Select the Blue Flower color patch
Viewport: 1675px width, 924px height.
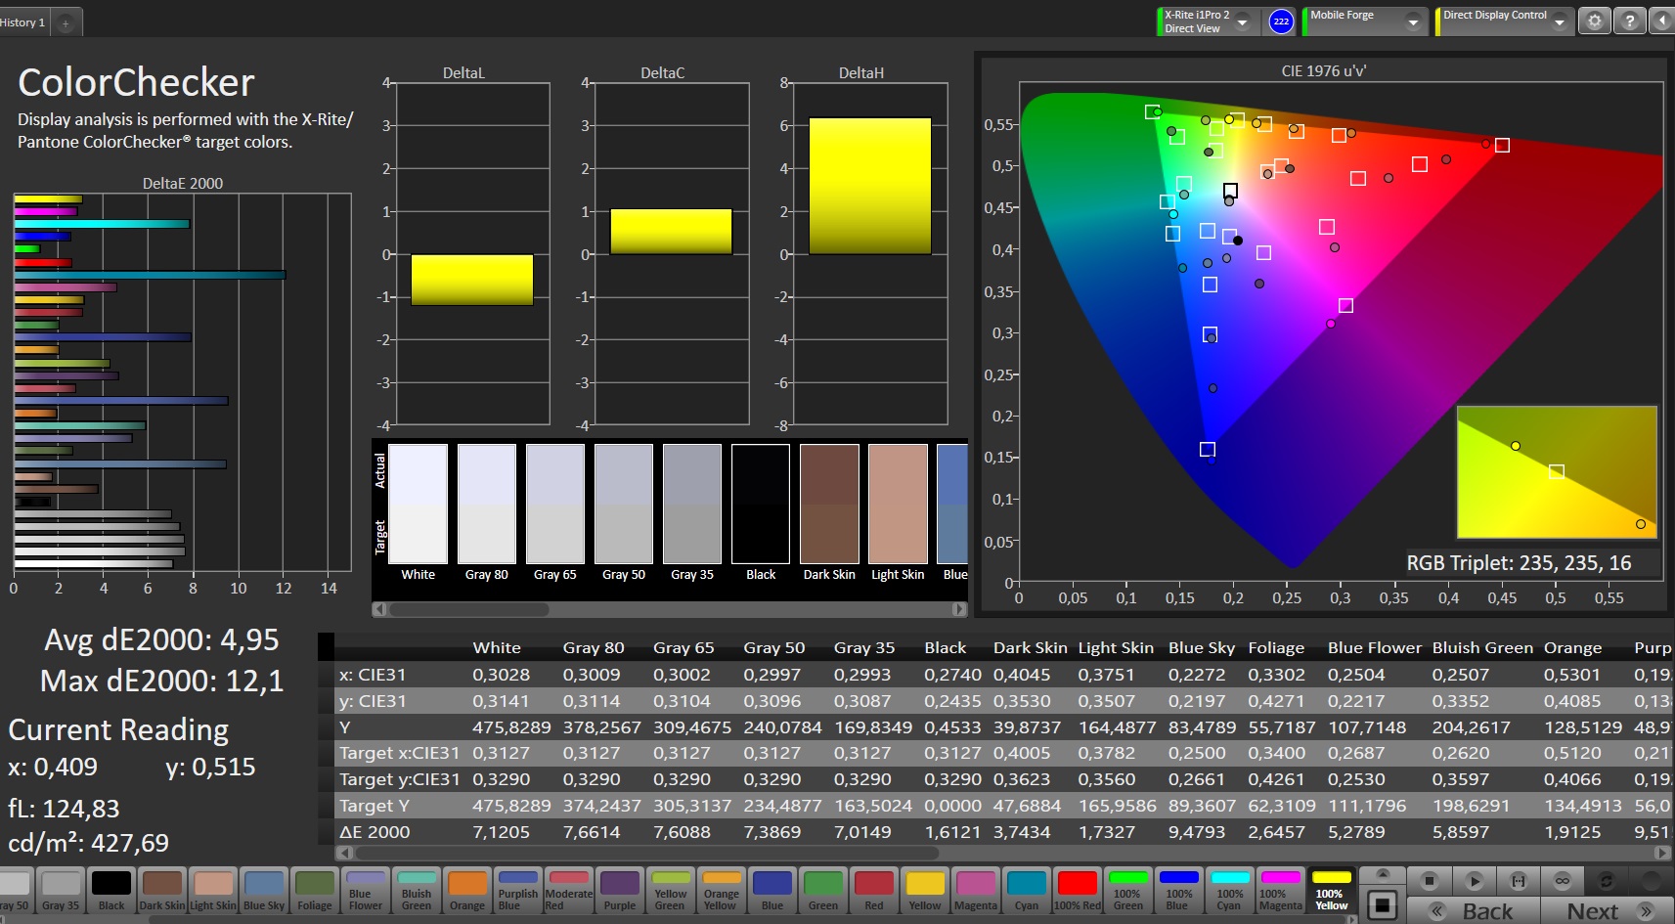click(x=366, y=891)
